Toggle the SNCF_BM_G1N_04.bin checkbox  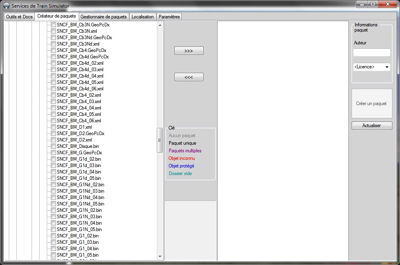click(53, 223)
